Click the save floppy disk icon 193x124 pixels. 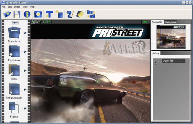click(x=17, y=14)
